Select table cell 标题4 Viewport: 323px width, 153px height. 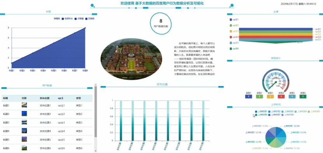pyautogui.click(x=6, y=131)
